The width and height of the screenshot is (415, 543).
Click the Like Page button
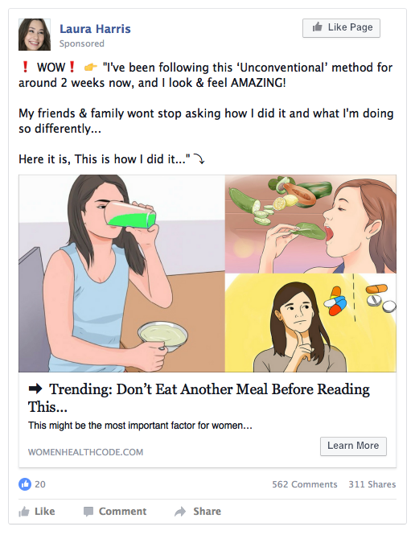pyautogui.click(x=341, y=28)
